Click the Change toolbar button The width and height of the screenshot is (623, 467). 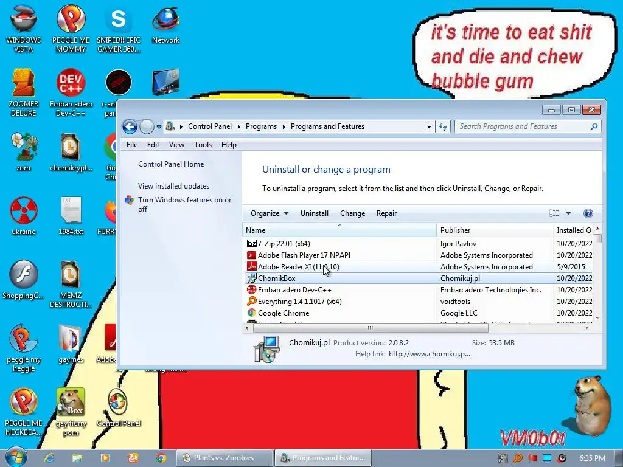coord(352,213)
